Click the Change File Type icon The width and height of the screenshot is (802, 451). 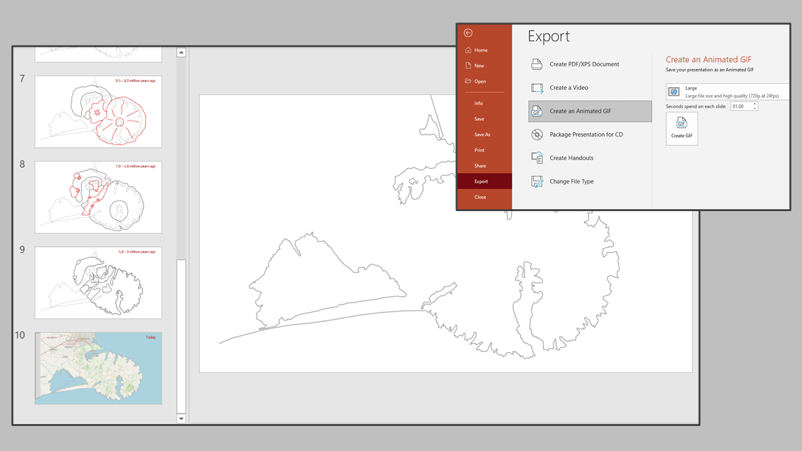(x=536, y=181)
